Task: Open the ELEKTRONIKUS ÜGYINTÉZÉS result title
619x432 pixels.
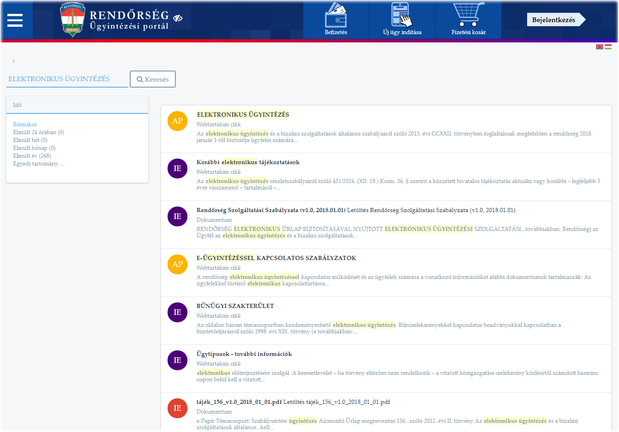Action: pyautogui.click(x=243, y=115)
